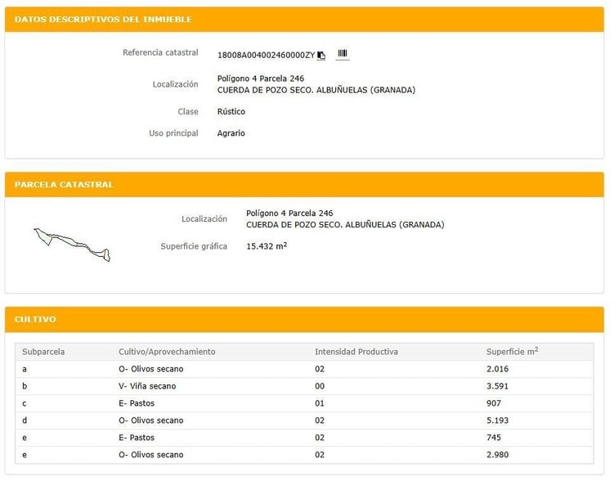Screen dimensions: 614x481
Task: Click the graphic surface value 15.432 m²
Action: [x=267, y=246]
